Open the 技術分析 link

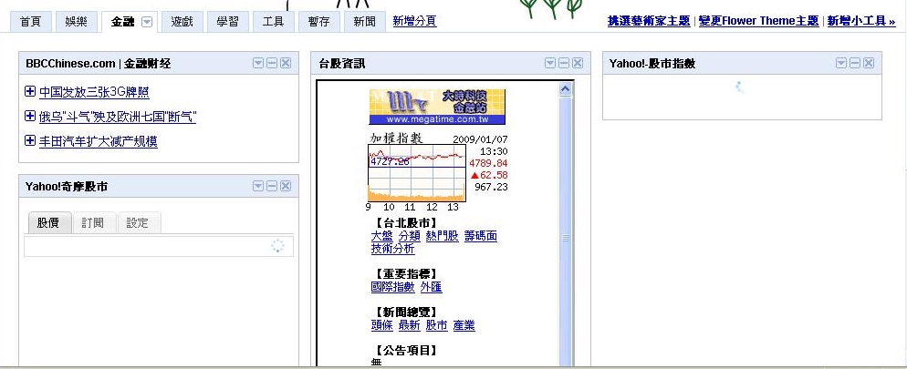click(392, 249)
